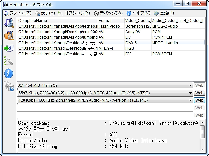Click the CompleteName column header
Viewport: 209px width, 156px height.
point(57,21)
